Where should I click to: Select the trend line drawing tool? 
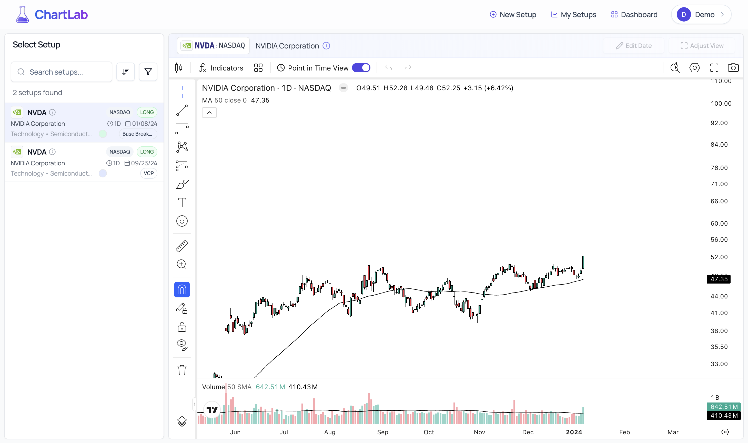(x=182, y=110)
